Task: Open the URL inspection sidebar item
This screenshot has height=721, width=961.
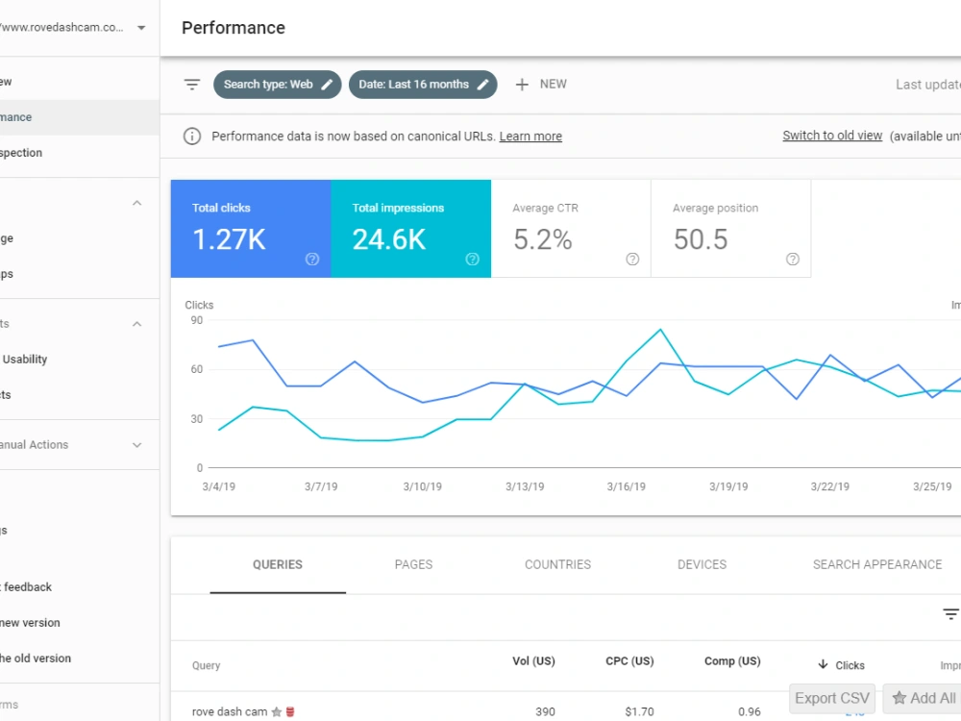Action: (80, 153)
